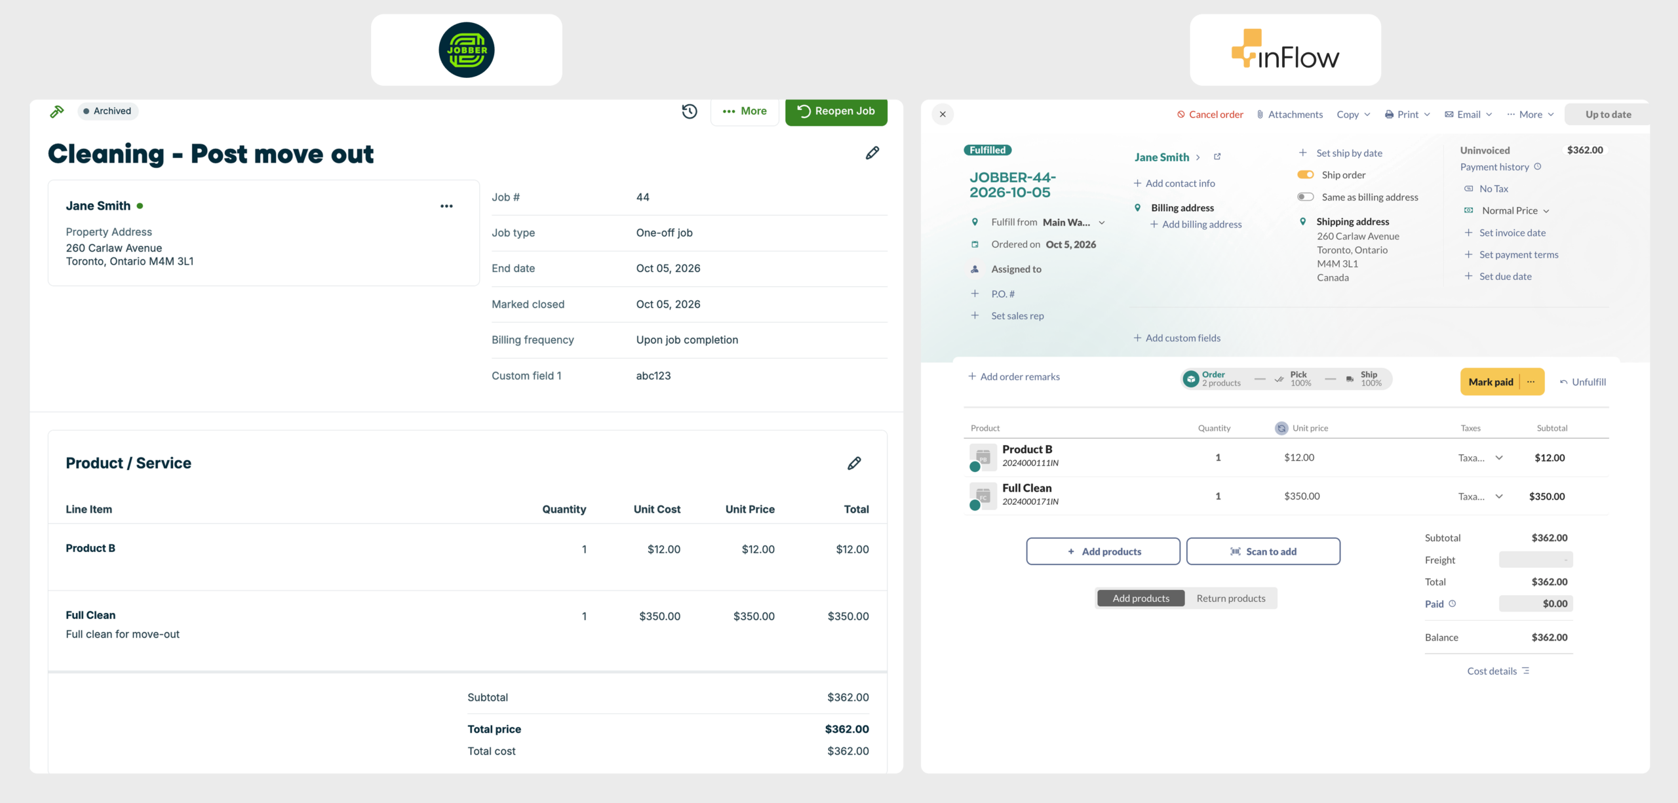Open the Email dropdown menu
The width and height of the screenshot is (1678, 803).
[1468, 114]
